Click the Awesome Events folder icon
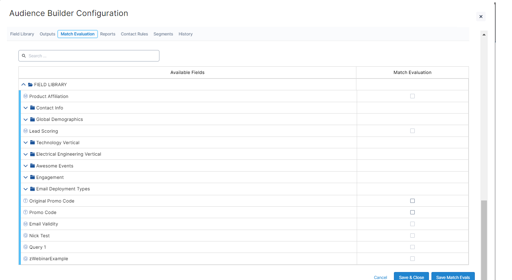 pyautogui.click(x=33, y=166)
